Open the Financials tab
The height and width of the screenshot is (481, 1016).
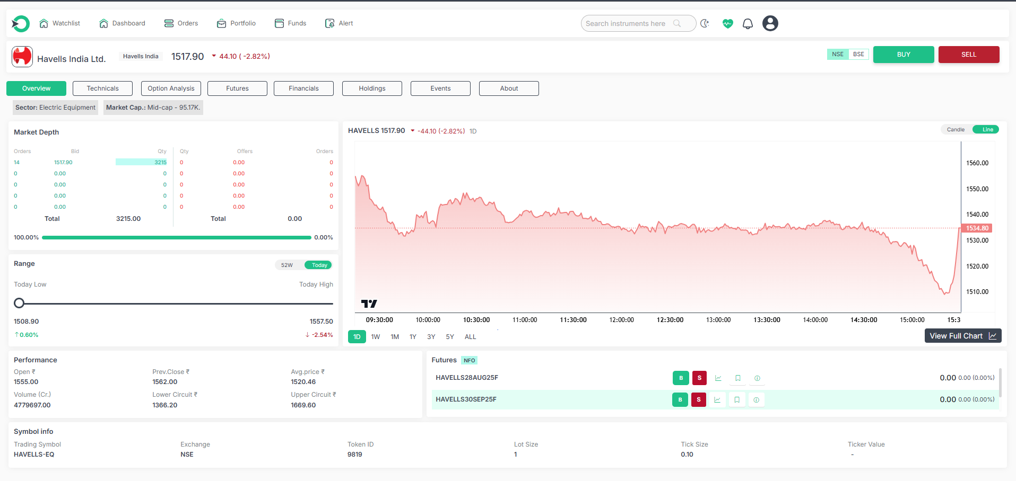coord(303,88)
